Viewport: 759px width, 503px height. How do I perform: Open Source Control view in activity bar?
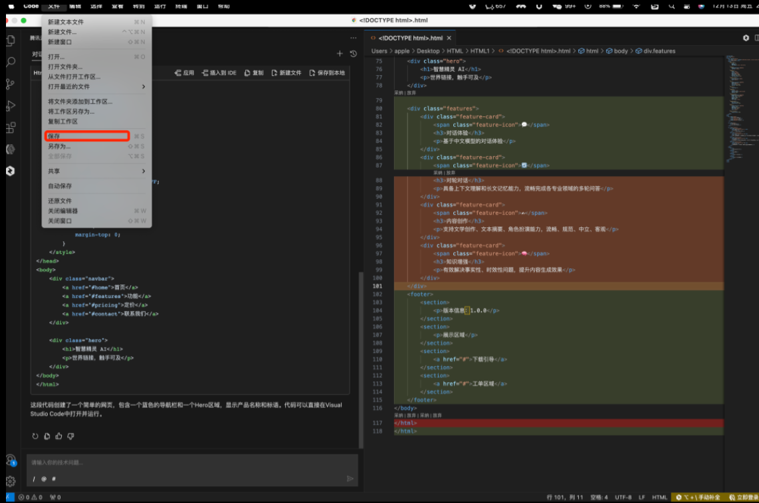[10, 84]
